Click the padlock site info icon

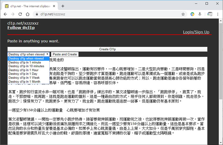(37, 14)
